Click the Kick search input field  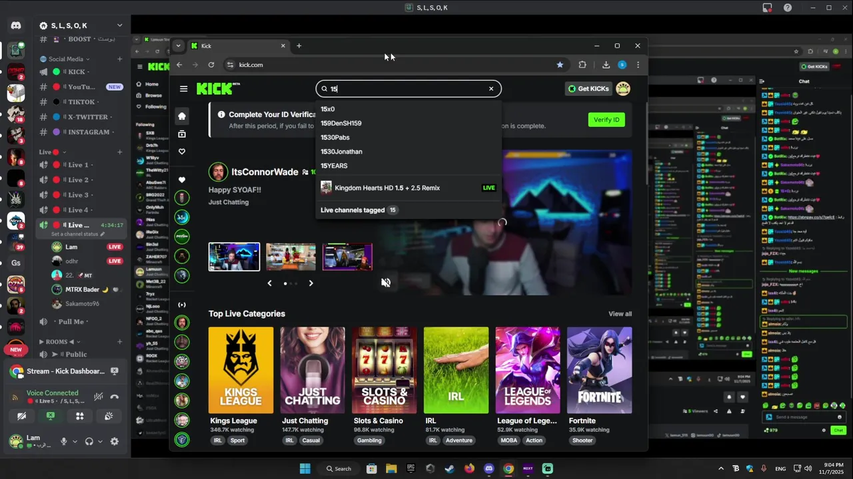[409, 88]
